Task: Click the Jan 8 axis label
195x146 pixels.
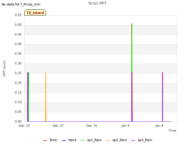Action: click(159, 126)
